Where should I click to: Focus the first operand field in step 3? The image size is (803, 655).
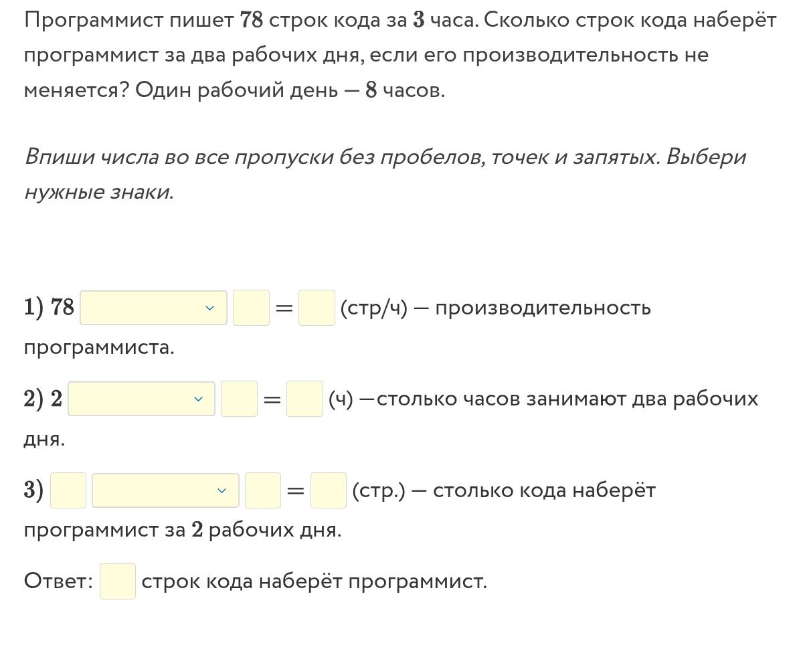[x=68, y=490]
